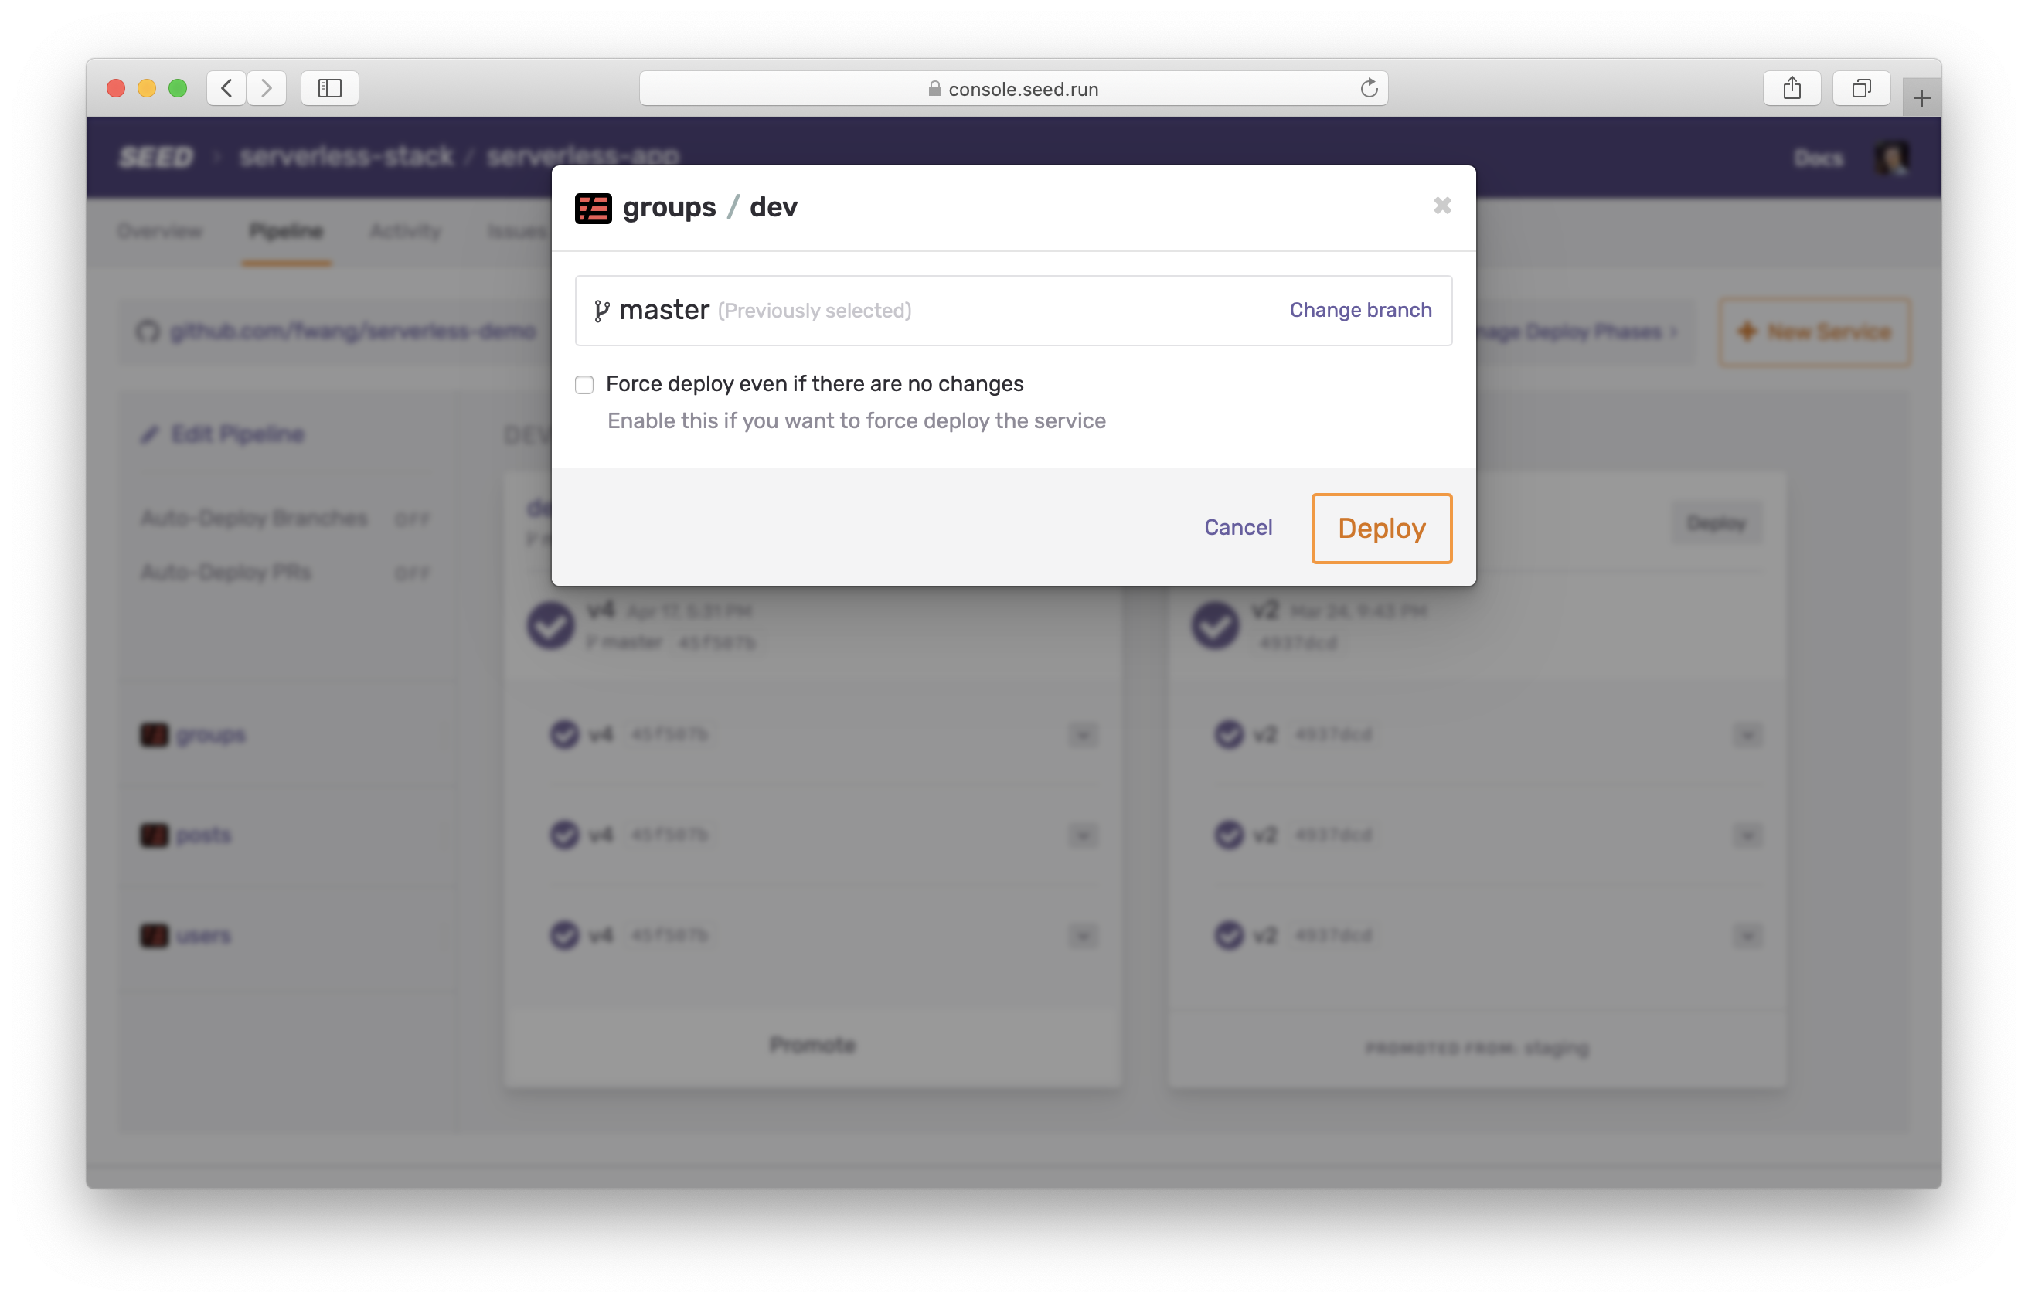Click the Cancel button
Image resolution: width=2028 pixels, height=1303 pixels.
pyautogui.click(x=1239, y=527)
